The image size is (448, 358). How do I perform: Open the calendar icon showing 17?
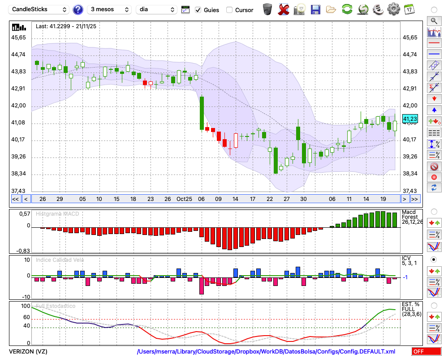tap(409, 9)
